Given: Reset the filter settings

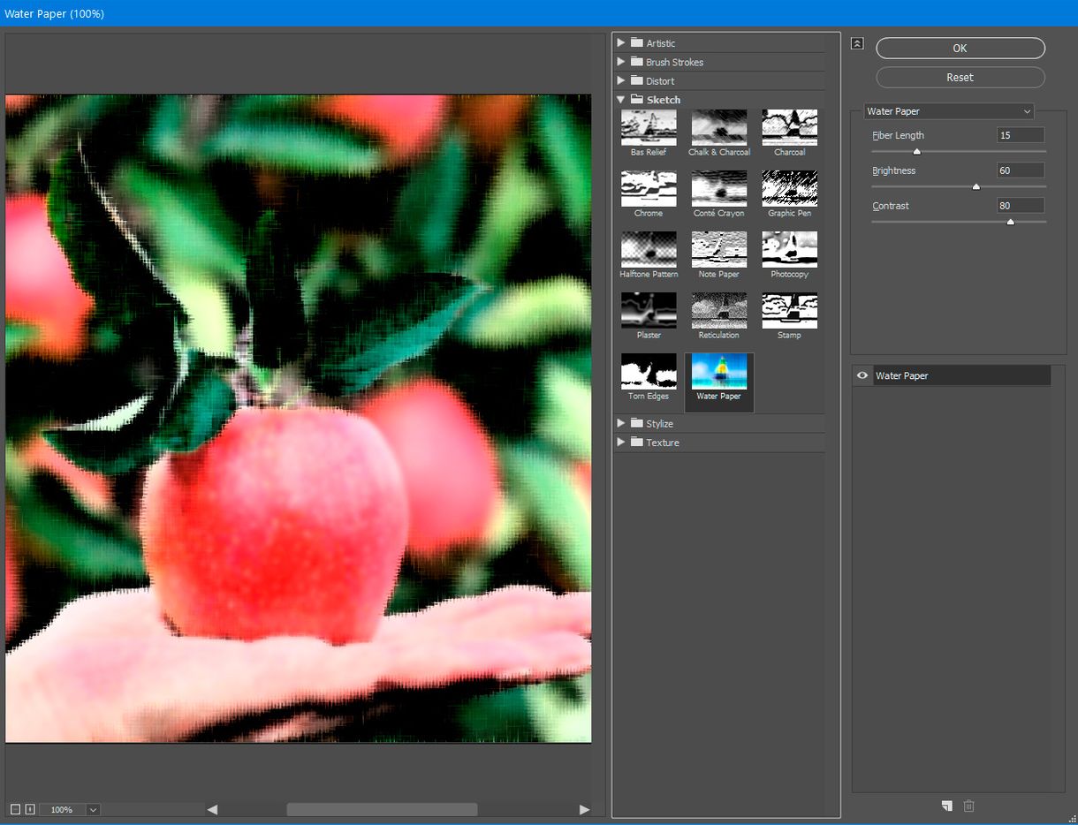Looking at the screenshot, I should (959, 77).
